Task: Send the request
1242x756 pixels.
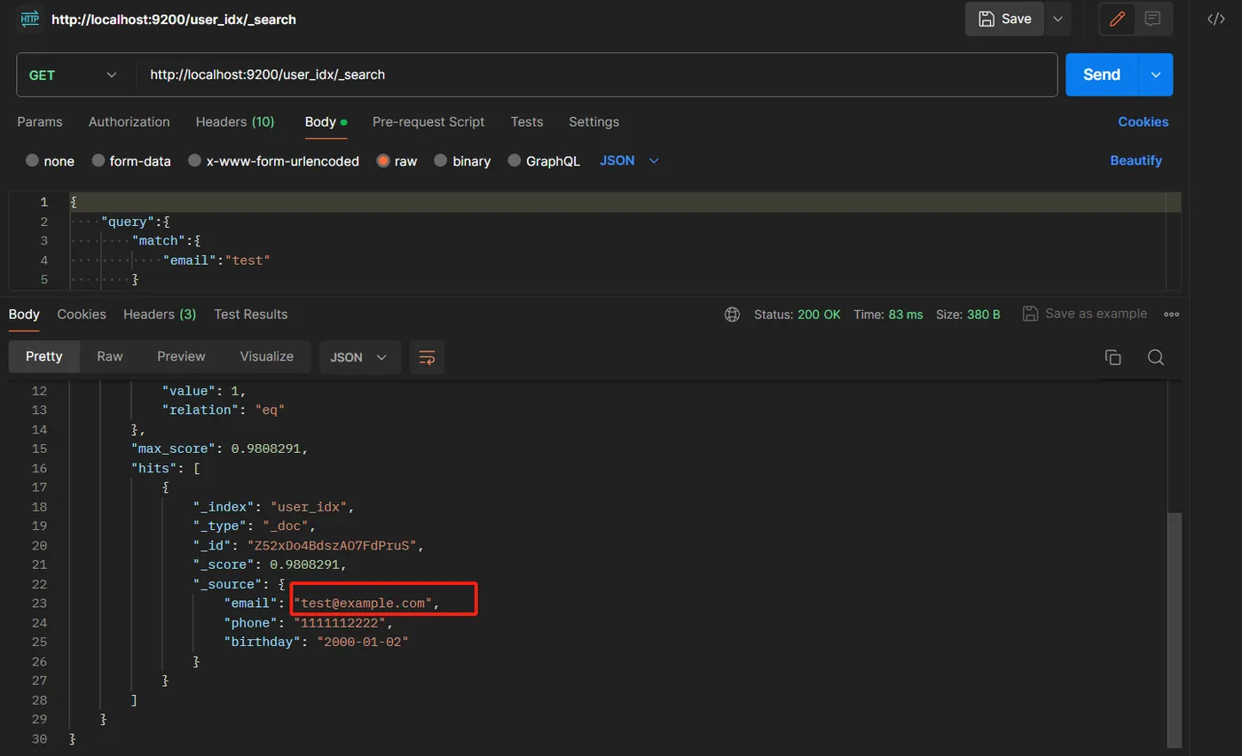Action: pyautogui.click(x=1101, y=74)
